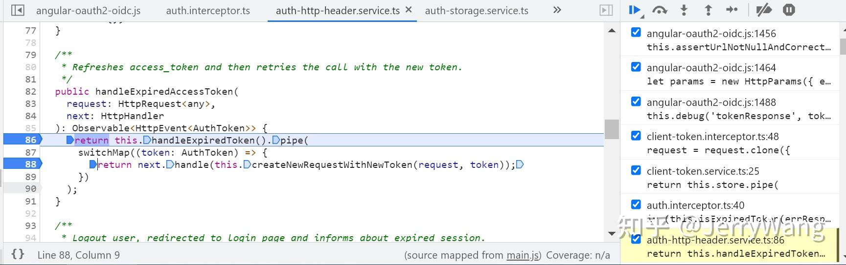
Task: Step into next function call
Action: point(684,10)
